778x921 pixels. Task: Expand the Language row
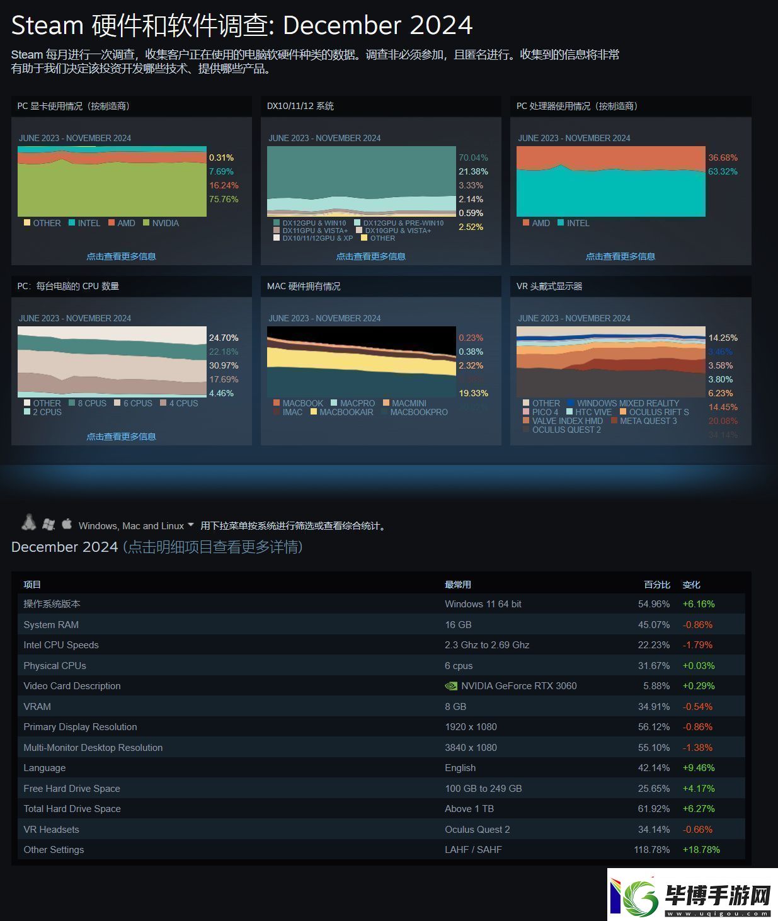coord(381,768)
